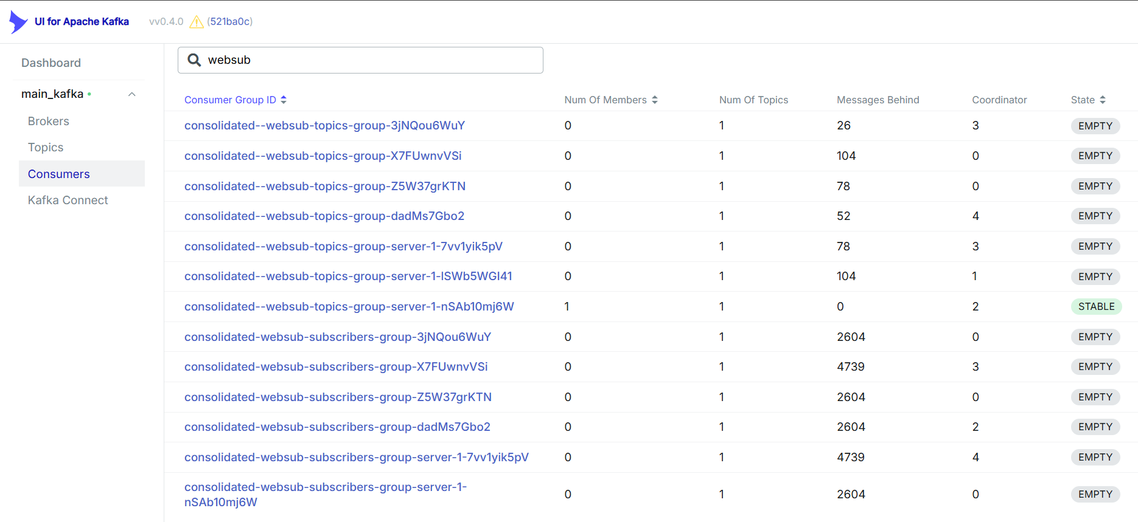Open consumer group topics-group-3jNQou6WuY

324,125
